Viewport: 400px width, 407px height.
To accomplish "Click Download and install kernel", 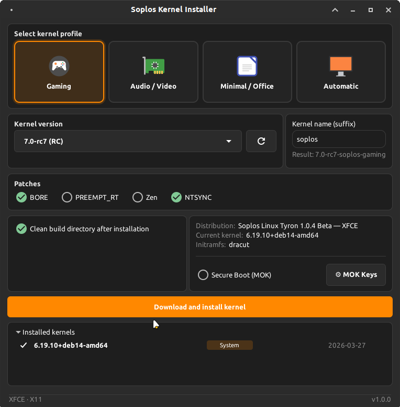I will pyautogui.click(x=200, y=307).
